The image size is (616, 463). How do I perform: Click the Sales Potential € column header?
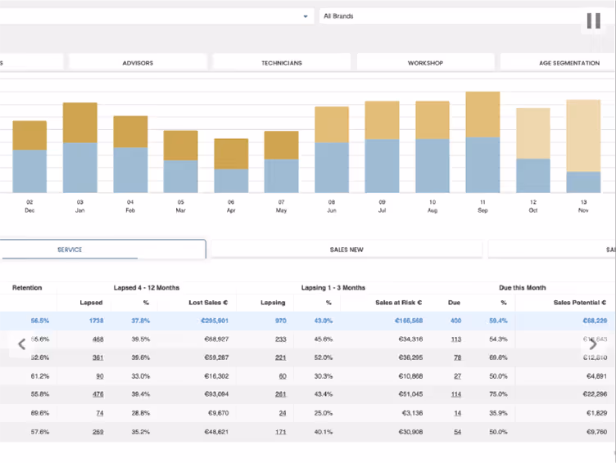[x=580, y=303]
